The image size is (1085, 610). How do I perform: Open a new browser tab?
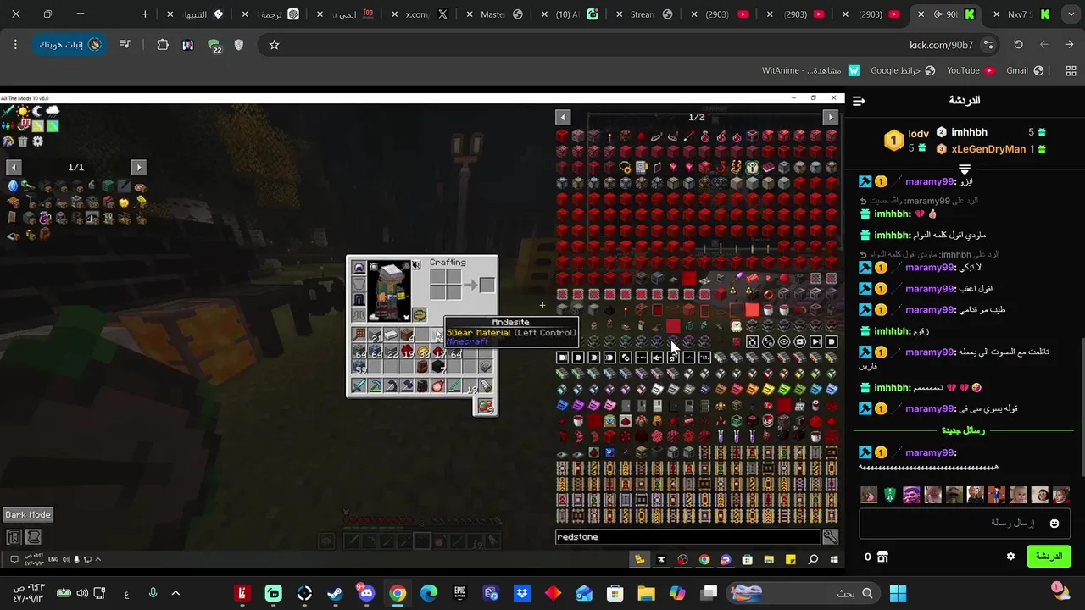click(x=145, y=14)
